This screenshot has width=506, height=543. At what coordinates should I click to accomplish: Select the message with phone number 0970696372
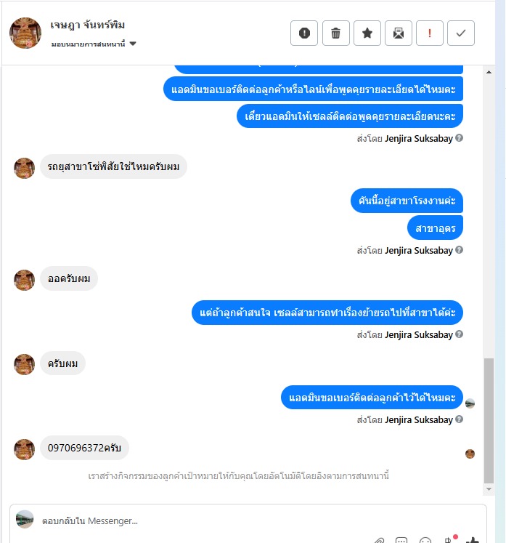tap(84, 448)
